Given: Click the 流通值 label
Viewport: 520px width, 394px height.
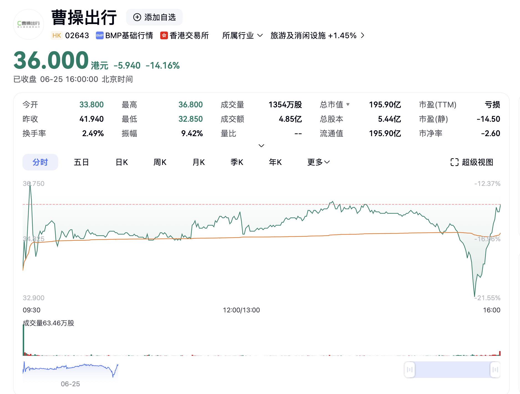Looking at the screenshot, I should (332, 133).
